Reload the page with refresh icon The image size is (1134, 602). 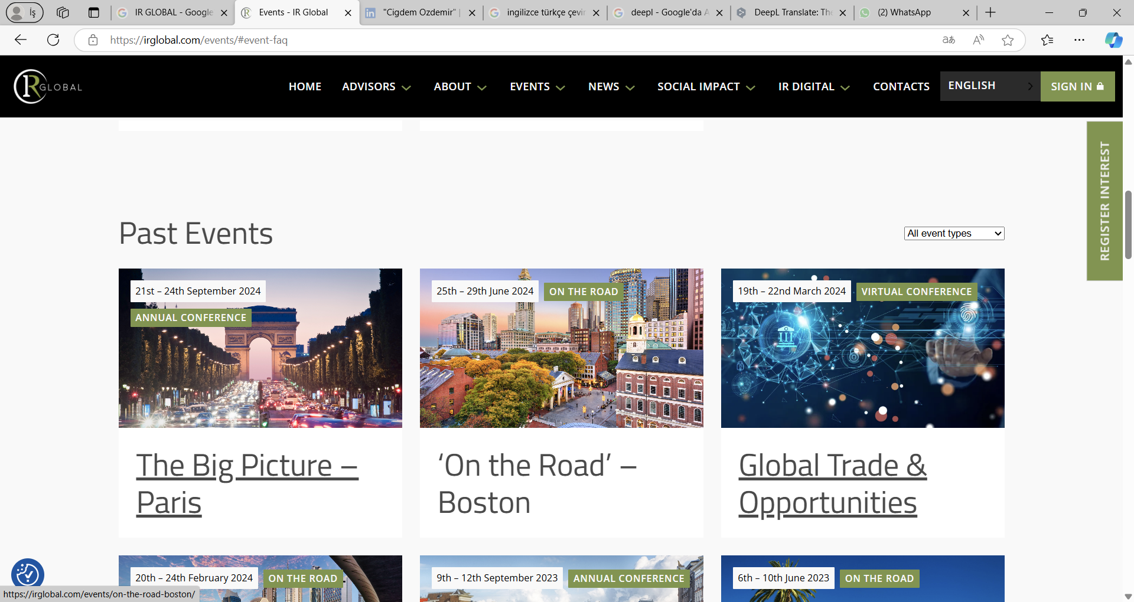click(x=53, y=40)
